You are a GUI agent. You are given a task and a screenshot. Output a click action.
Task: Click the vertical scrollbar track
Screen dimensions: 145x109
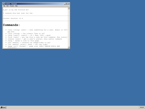[x=68, y=28]
